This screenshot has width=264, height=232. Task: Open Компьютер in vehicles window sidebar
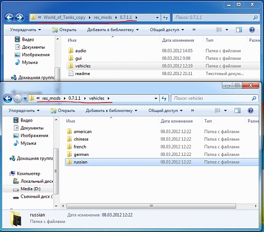25,174
